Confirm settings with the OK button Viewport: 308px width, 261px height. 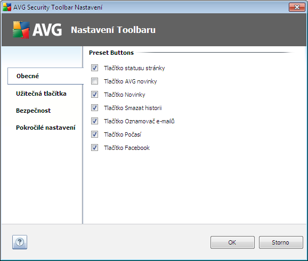(x=232, y=242)
